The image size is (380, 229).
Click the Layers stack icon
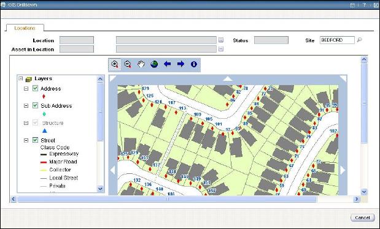tap(29, 79)
